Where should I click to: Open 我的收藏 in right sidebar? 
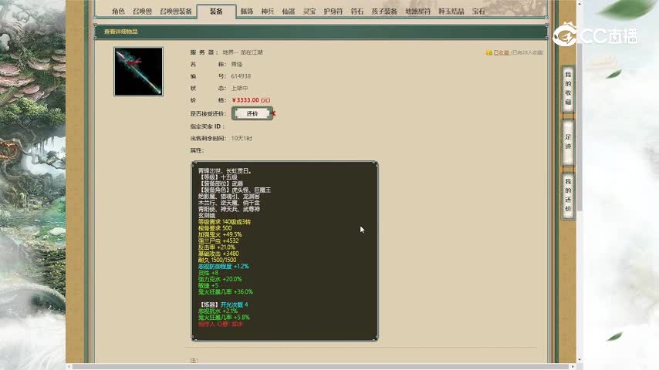(568, 88)
